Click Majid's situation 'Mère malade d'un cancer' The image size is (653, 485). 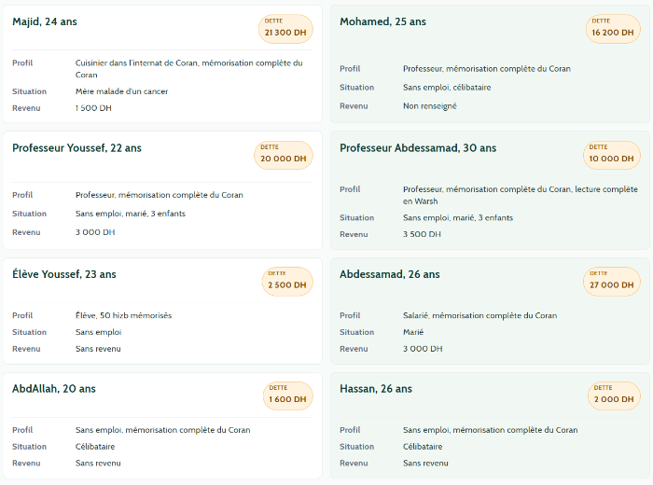pyautogui.click(x=121, y=91)
